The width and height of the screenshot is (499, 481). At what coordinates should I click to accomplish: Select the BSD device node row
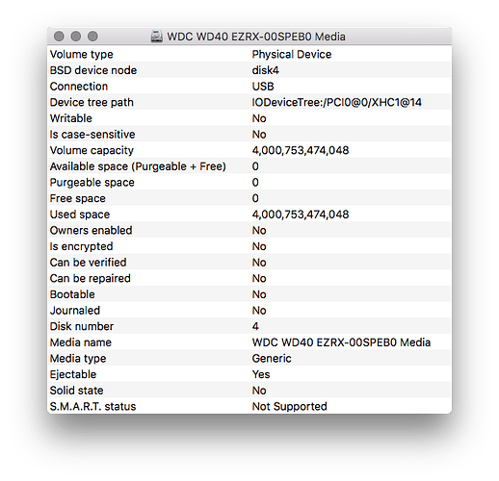click(x=249, y=70)
